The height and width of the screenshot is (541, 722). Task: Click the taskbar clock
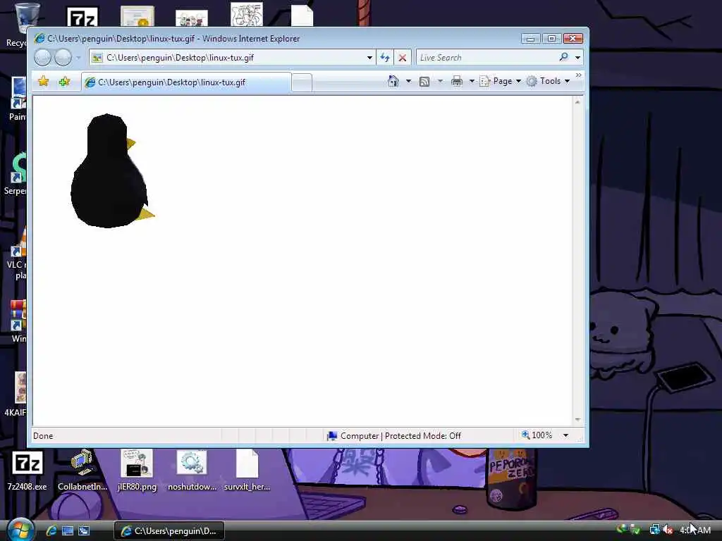695,530
